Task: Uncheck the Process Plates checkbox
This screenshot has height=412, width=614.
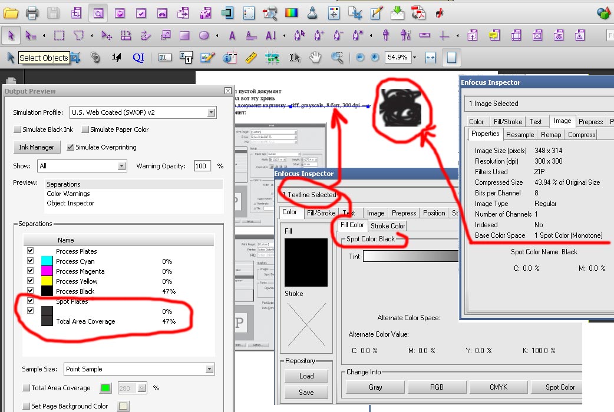Action: (x=31, y=250)
